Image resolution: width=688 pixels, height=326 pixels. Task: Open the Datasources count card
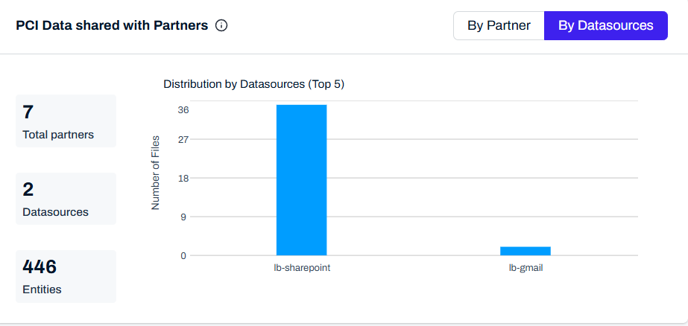coord(66,199)
